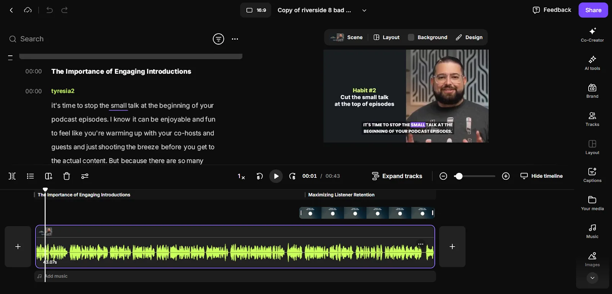The height and width of the screenshot is (294, 612).
Task: Open the Images panel
Action: click(592, 259)
